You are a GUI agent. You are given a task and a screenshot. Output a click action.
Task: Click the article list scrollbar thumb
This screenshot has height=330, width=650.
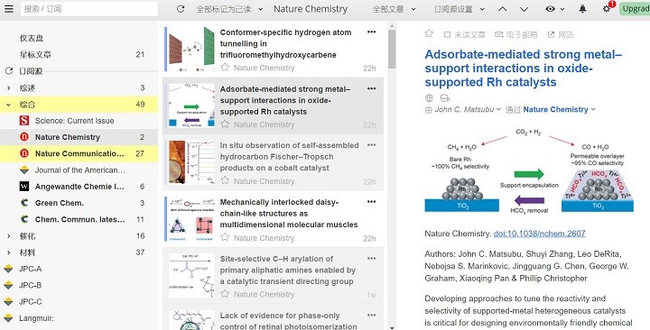(392, 49)
